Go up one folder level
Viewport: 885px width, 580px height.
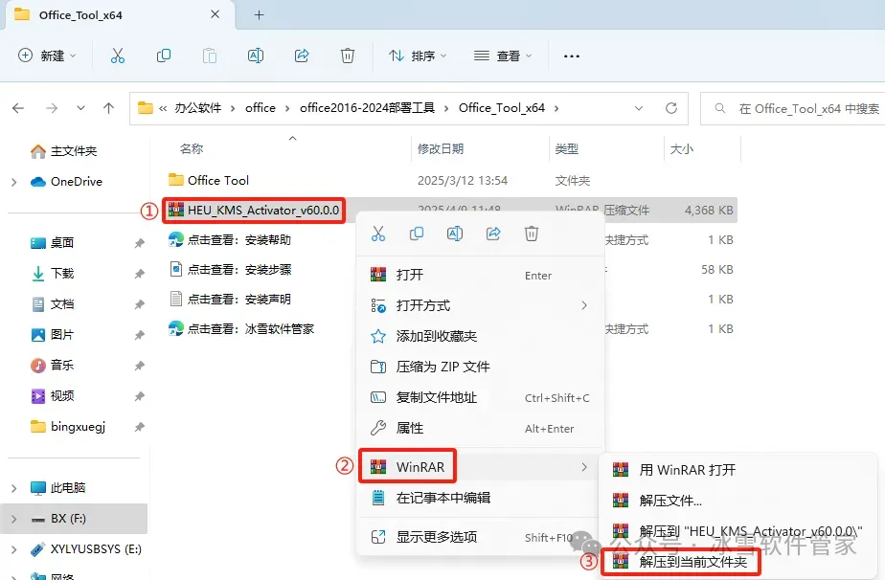coord(108,108)
